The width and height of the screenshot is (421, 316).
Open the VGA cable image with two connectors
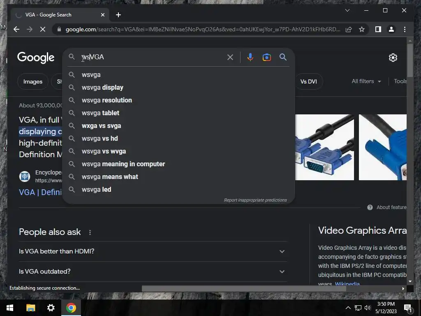pyautogui.click(x=324, y=147)
